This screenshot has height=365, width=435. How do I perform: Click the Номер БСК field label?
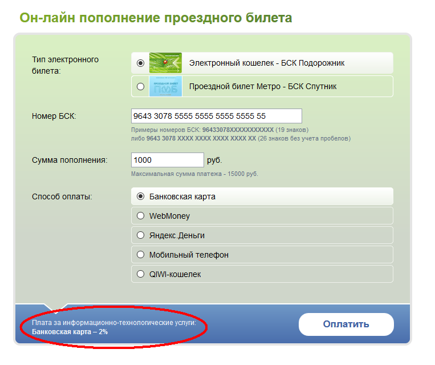[54, 116]
